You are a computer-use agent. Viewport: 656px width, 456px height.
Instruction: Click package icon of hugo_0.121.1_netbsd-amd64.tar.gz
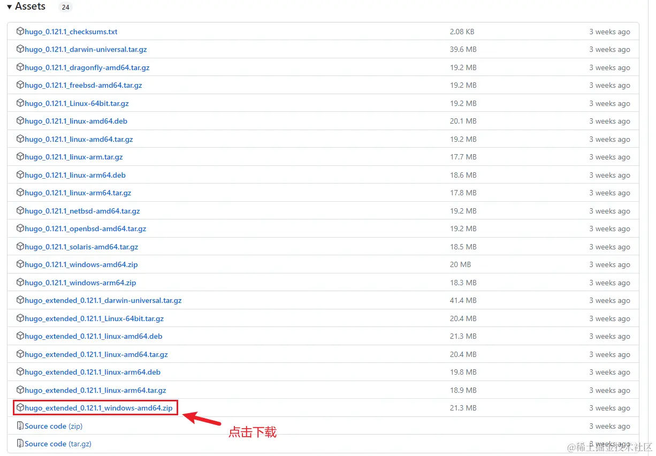(x=20, y=211)
